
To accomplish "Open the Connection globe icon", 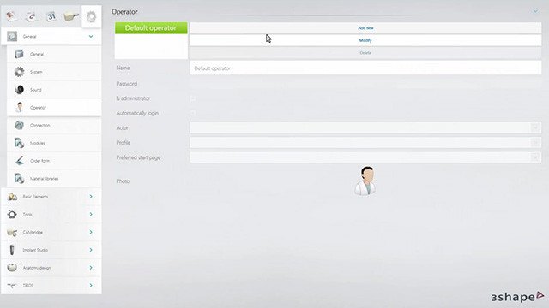I will coord(19,125).
